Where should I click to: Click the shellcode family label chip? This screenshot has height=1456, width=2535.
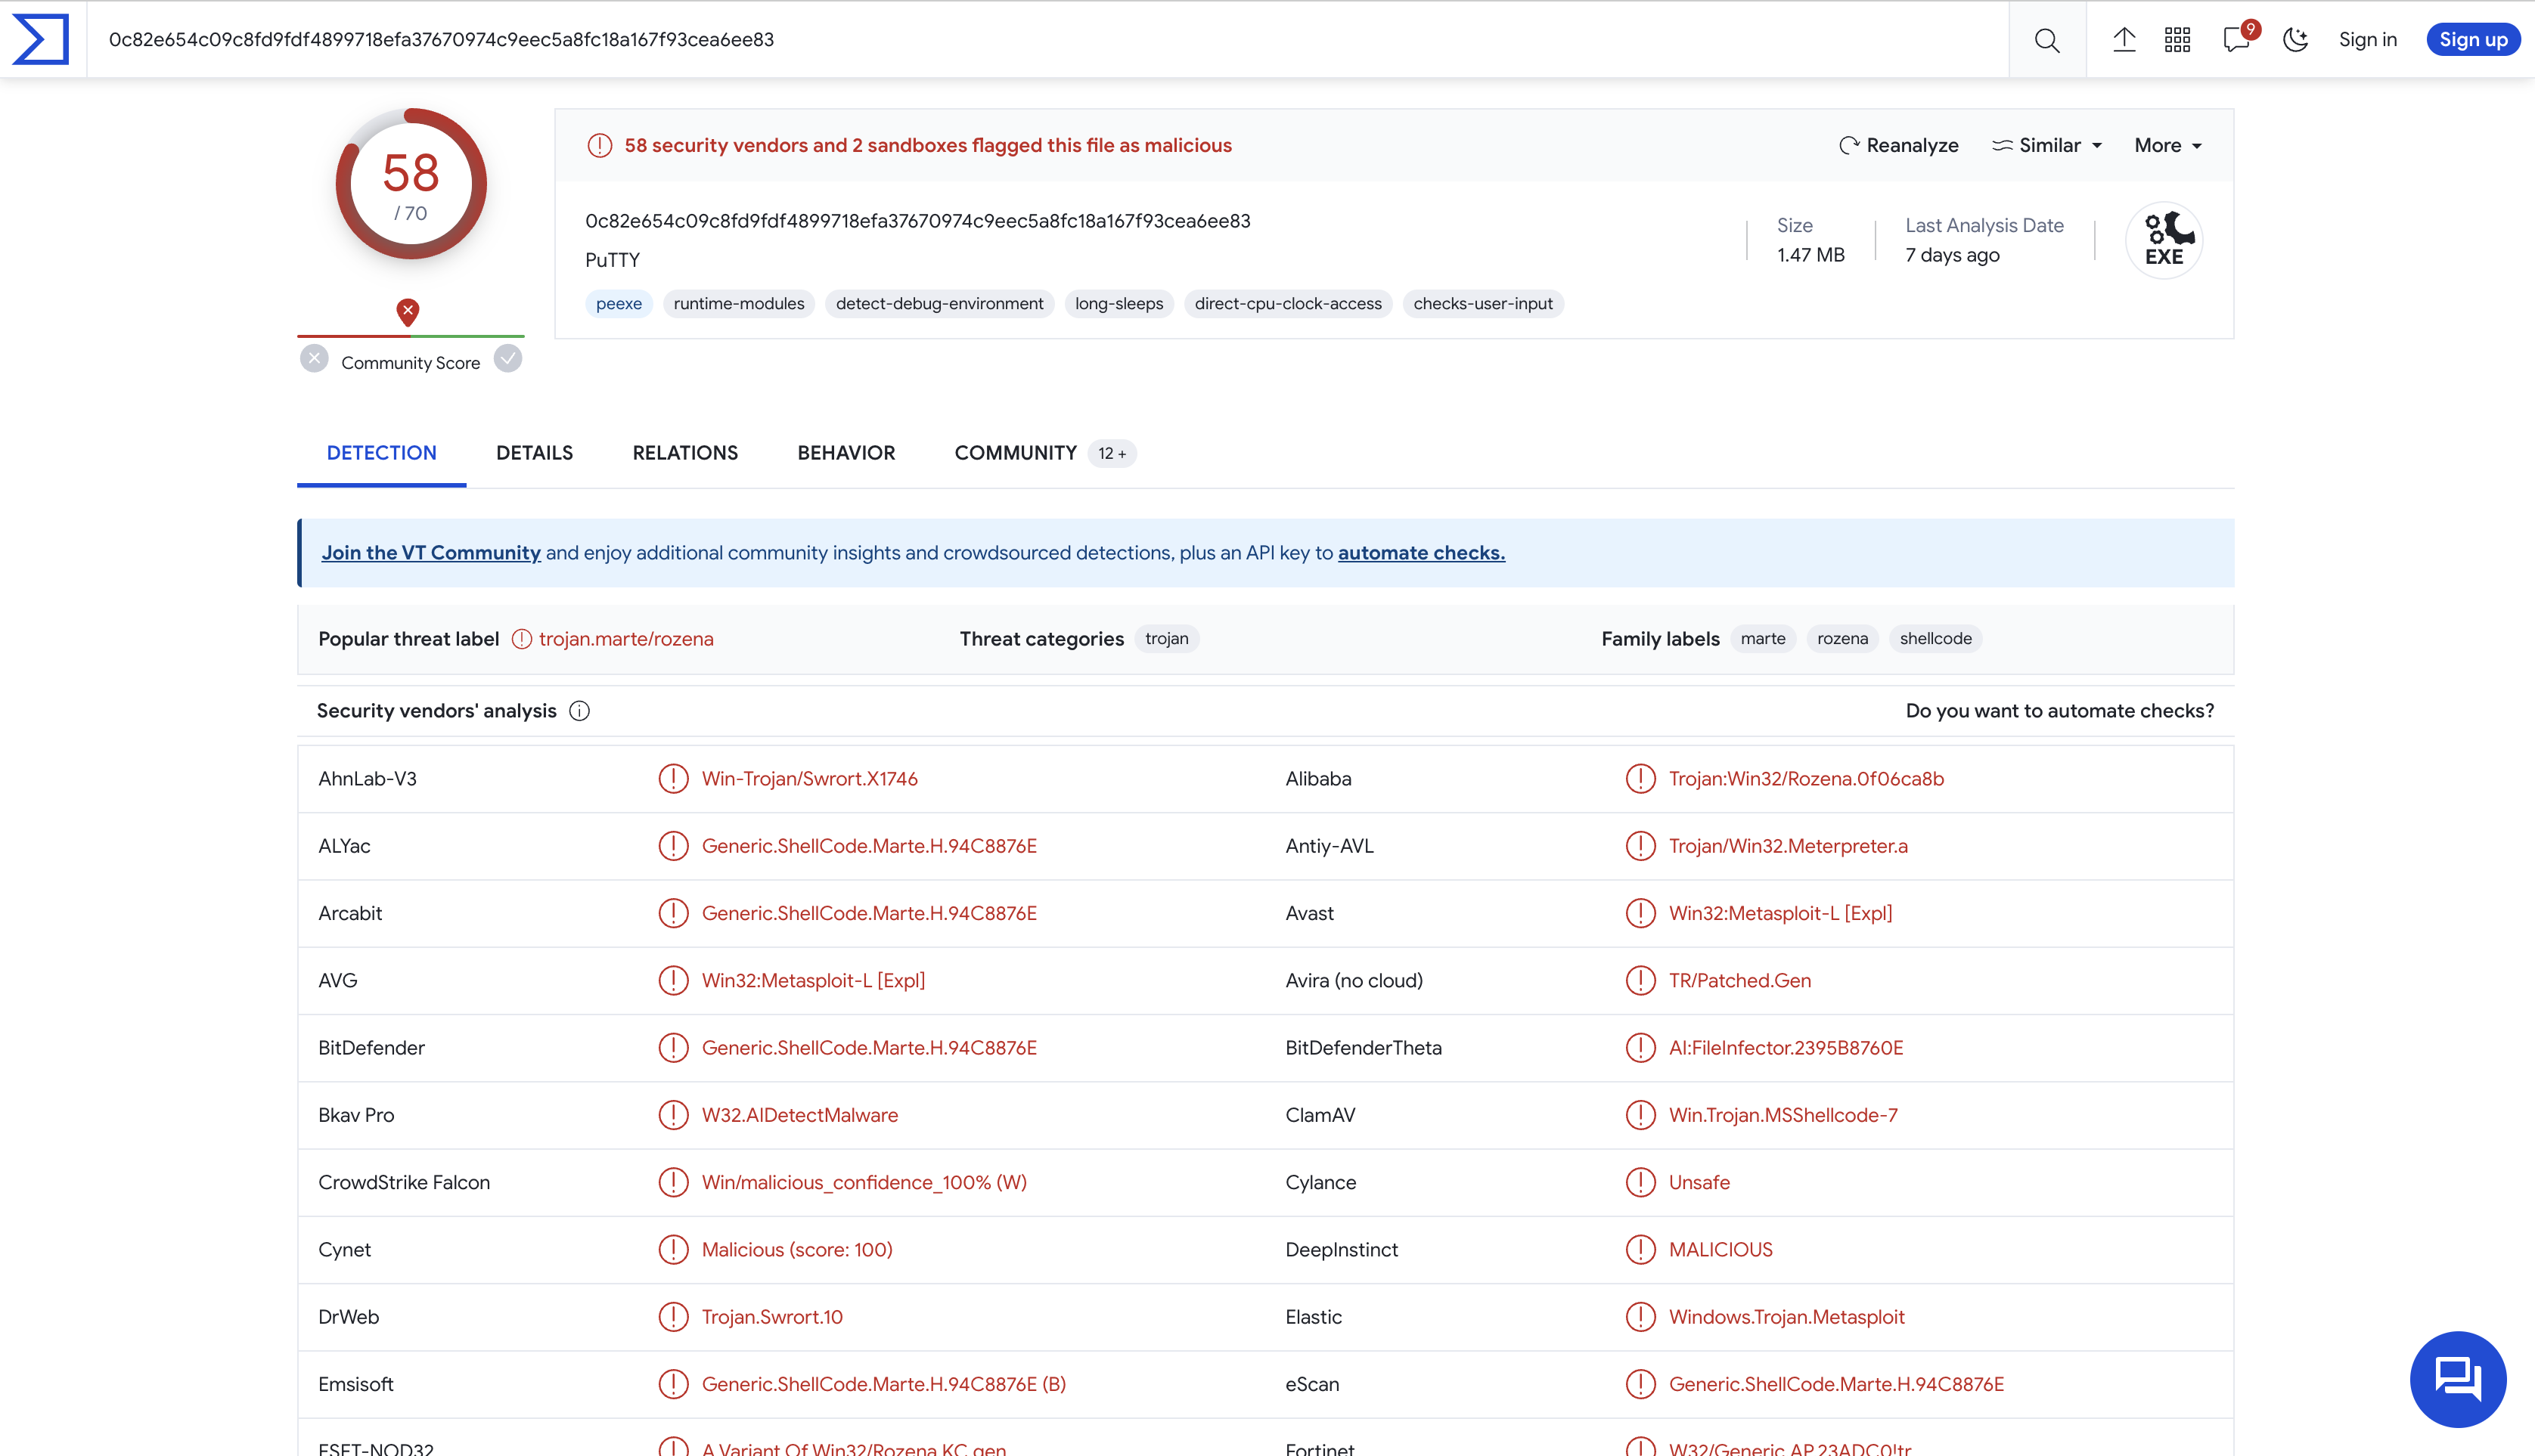[x=1936, y=639]
